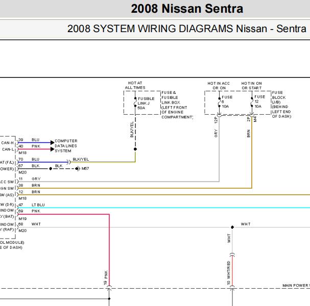Select the vertical "BLK/YEL" wire label
310x306 pixels.
tap(132, 130)
